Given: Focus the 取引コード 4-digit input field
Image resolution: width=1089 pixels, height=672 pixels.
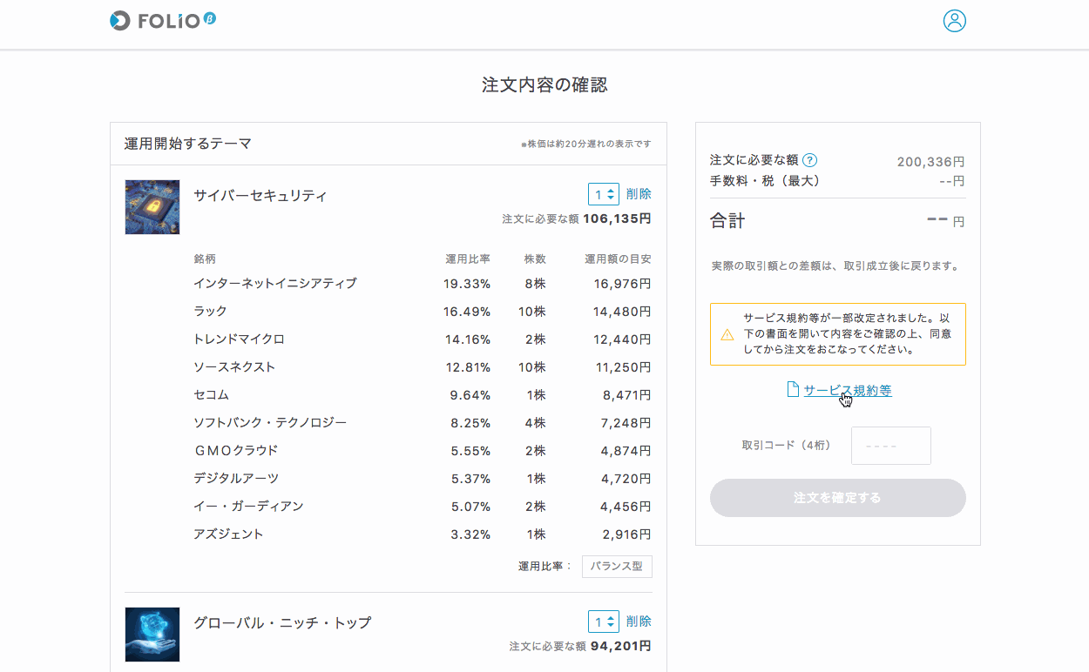Looking at the screenshot, I should coord(890,446).
